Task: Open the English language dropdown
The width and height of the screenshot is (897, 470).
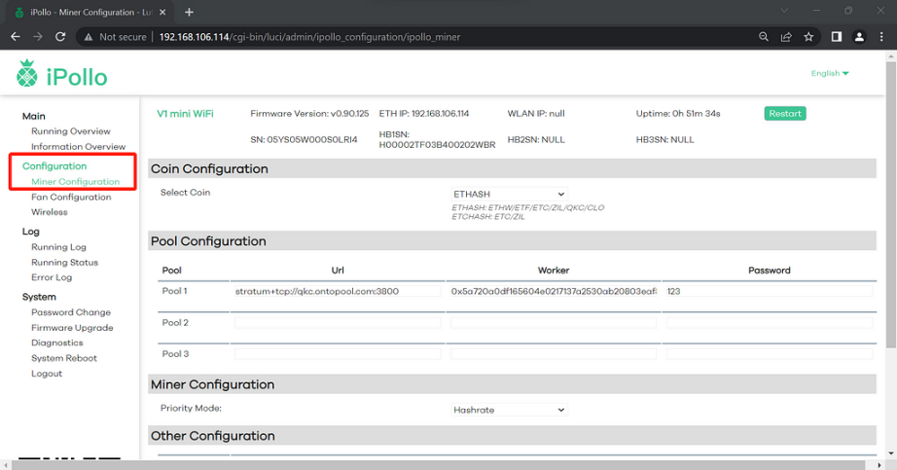Action: point(830,73)
